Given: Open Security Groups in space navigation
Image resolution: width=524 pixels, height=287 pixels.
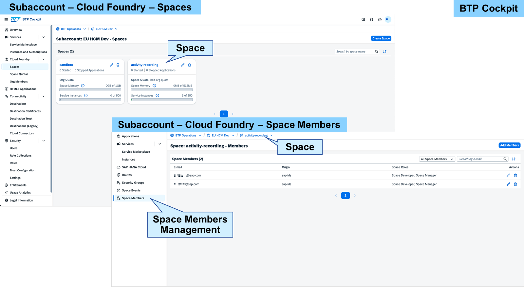Looking at the screenshot, I should [x=133, y=183].
